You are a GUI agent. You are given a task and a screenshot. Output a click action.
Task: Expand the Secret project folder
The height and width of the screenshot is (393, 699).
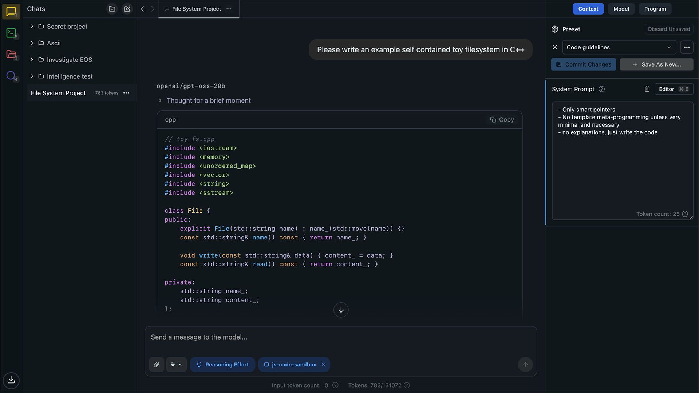point(32,27)
